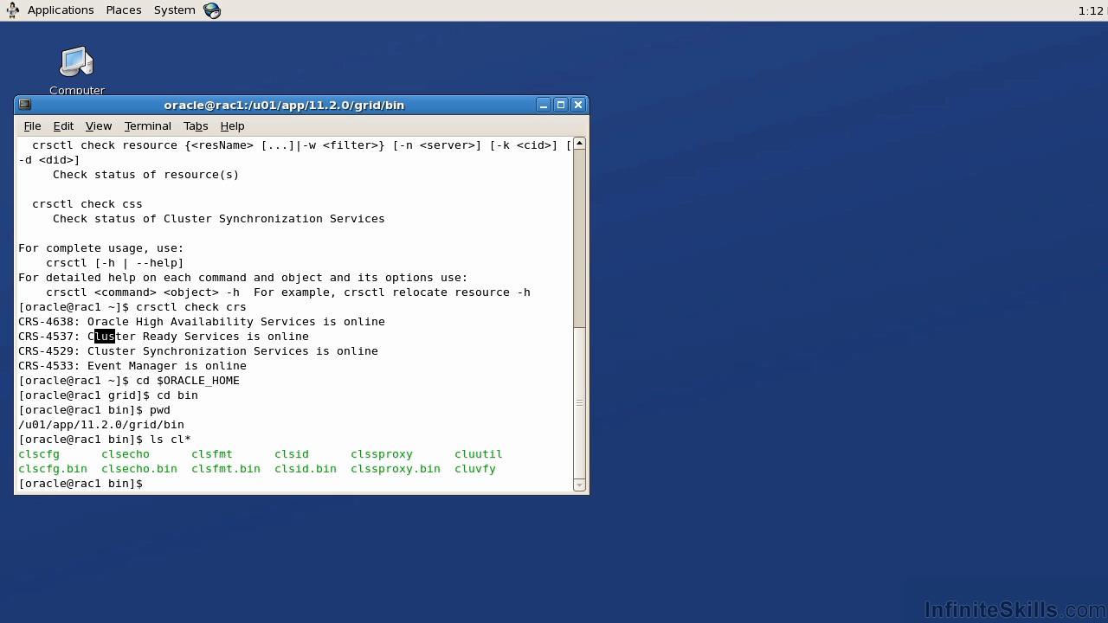Click the 'crsctl [-h | --help]' line
Image resolution: width=1108 pixels, height=623 pixels.
tap(115, 263)
